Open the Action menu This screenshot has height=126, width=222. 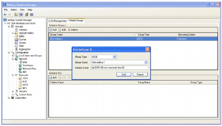14,9
